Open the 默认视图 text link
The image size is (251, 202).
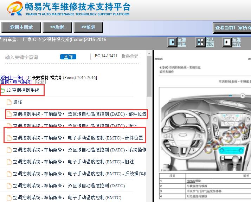pos(210,42)
